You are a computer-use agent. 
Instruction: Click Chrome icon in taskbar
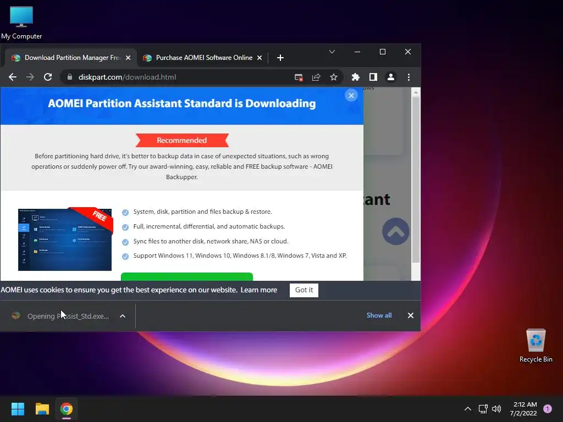pos(67,409)
